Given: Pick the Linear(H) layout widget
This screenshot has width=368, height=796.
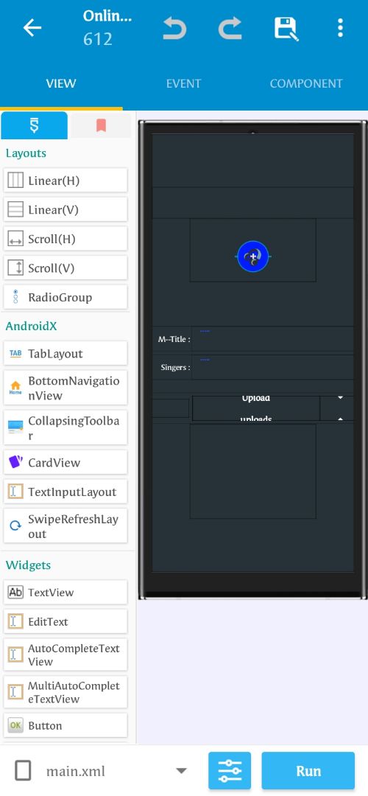Looking at the screenshot, I should coord(66,181).
